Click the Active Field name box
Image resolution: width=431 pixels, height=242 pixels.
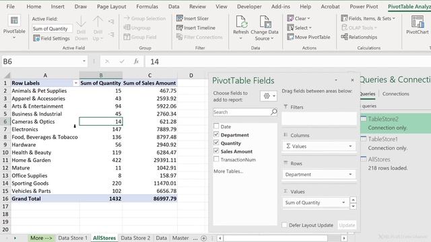[53, 28]
